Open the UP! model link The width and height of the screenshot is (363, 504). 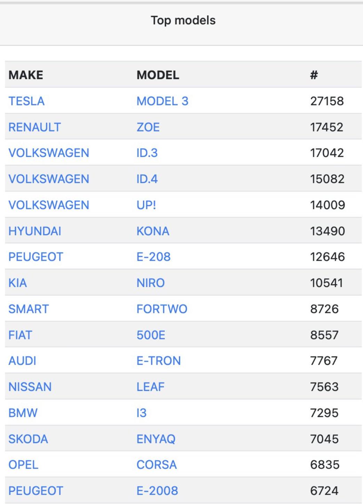click(146, 205)
